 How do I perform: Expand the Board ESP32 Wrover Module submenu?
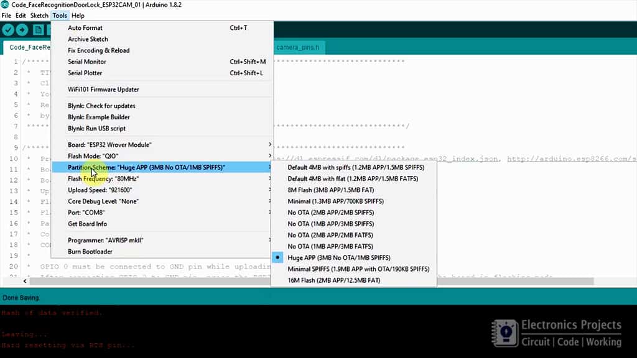click(162, 144)
